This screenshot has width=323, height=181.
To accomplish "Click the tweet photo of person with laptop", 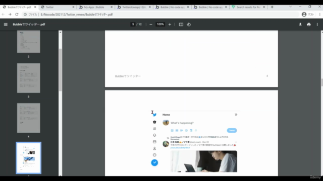I will (204, 161).
